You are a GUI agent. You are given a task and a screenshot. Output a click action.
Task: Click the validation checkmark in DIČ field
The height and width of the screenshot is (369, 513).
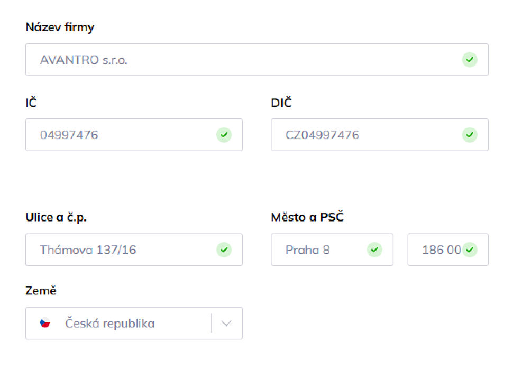tap(470, 135)
